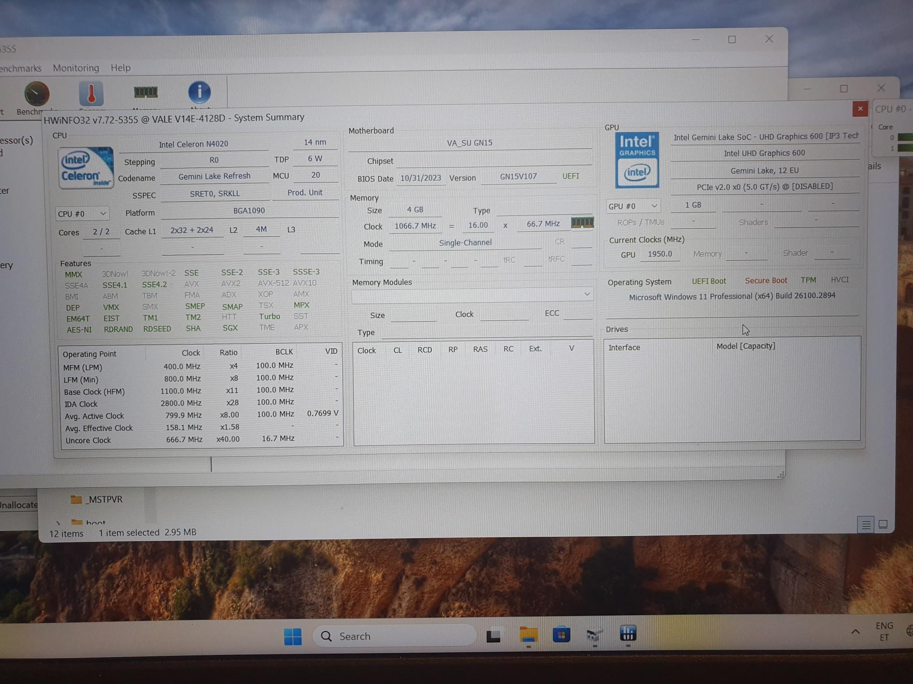The width and height of the screenshot is (913, 684).
Task: Click the '14 nm' process value
Action: coord(315,142)
